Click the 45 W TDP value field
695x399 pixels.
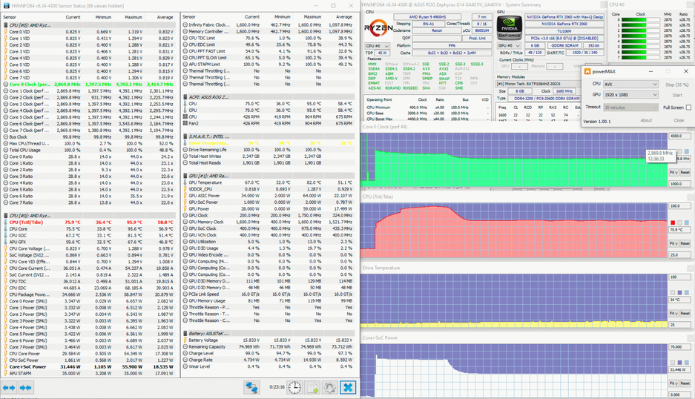pos(382,53)
